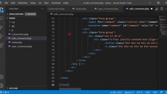Click line number 67 in gutter

(53, 19)
